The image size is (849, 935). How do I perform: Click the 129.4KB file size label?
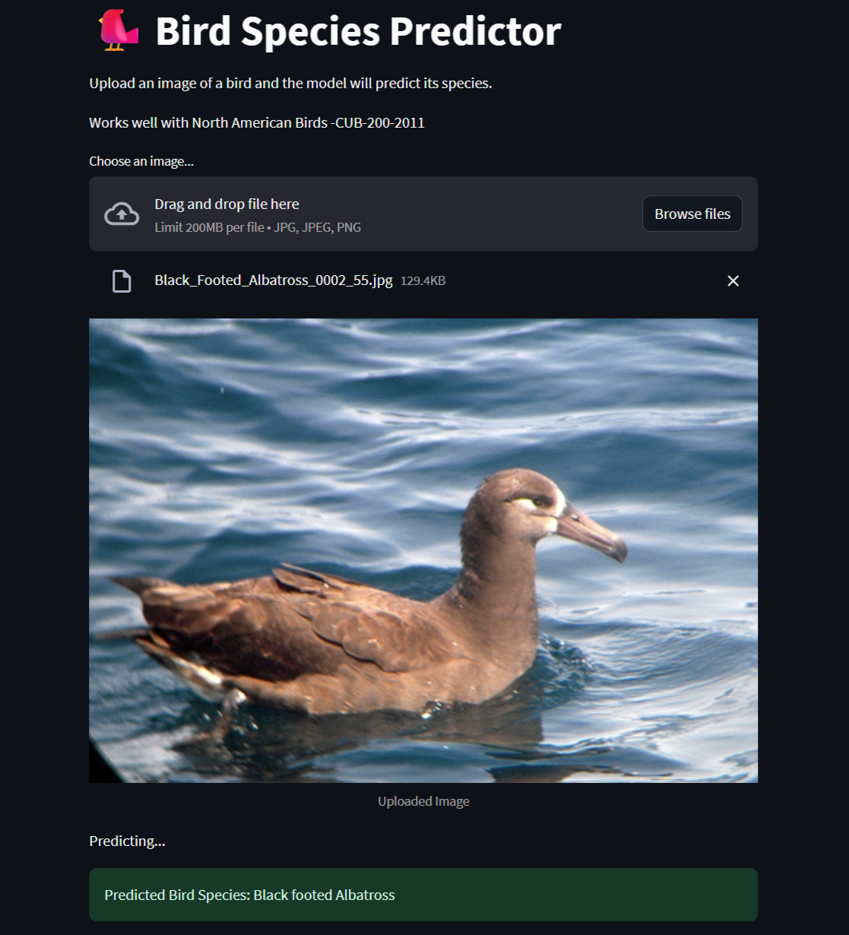tap(423, 280)
